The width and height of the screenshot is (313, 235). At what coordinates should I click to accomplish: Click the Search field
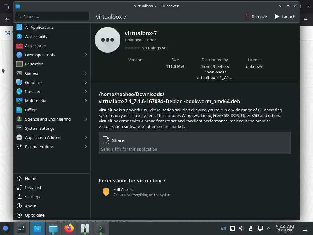[x=52, y=17]
